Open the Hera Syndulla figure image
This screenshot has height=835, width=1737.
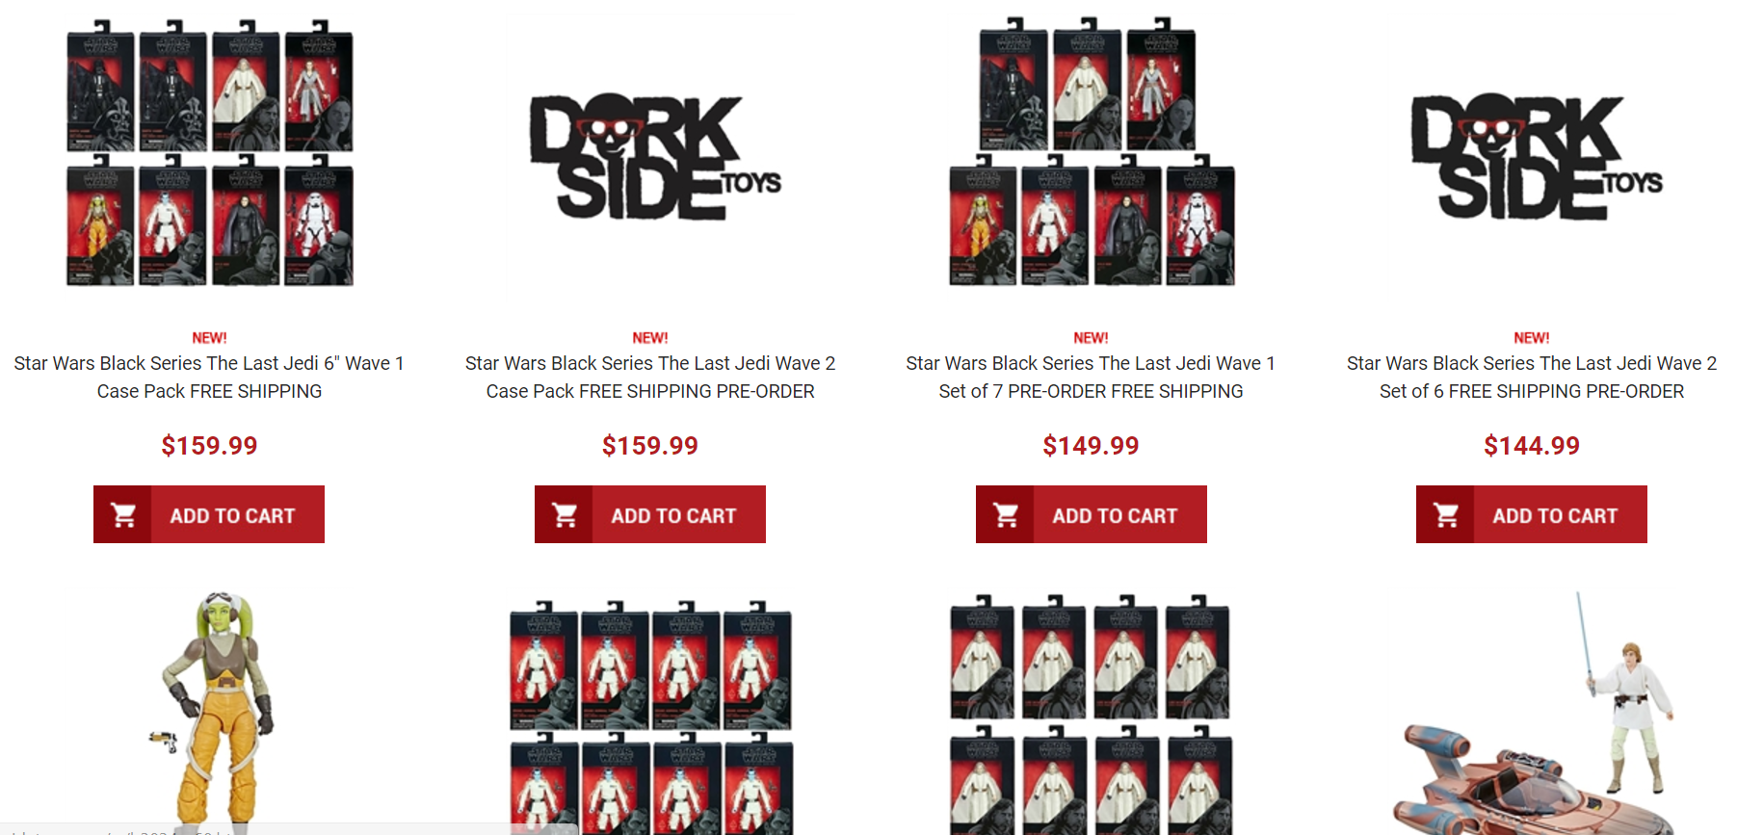click(x=214, y=711)
